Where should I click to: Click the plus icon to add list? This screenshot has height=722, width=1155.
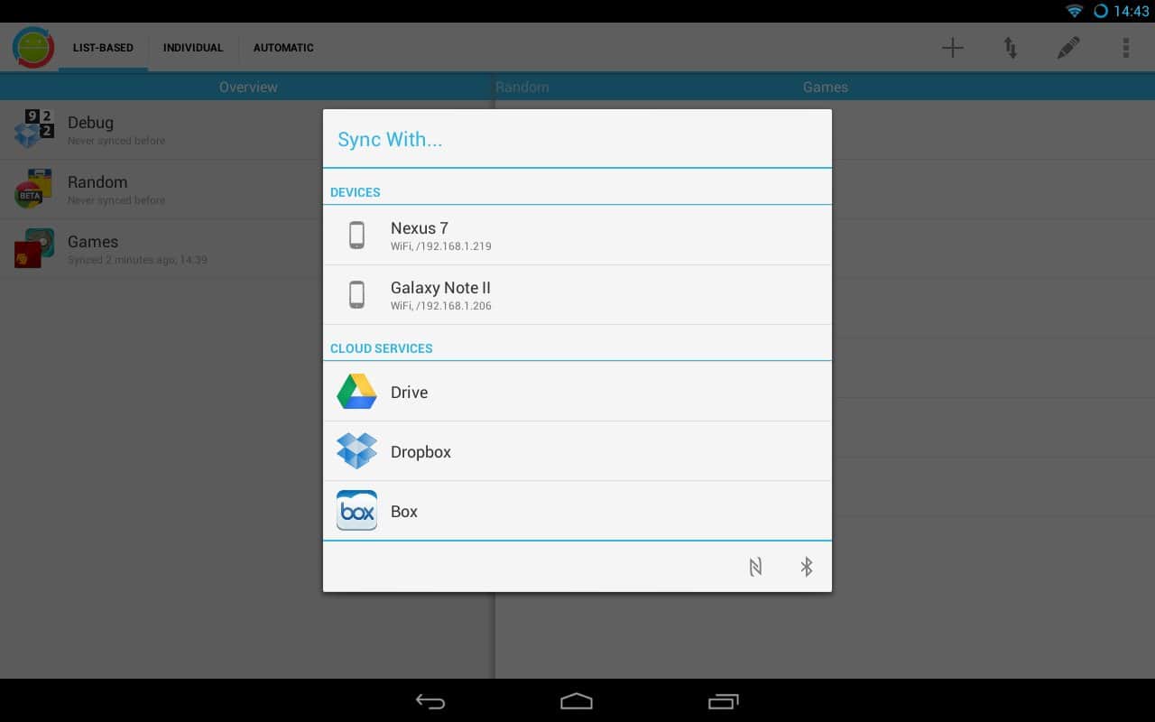(x=952, y=48)
